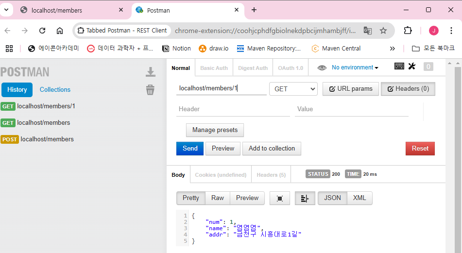
Task: Toggle the line wrap icon button
Action: coord(305,198)
